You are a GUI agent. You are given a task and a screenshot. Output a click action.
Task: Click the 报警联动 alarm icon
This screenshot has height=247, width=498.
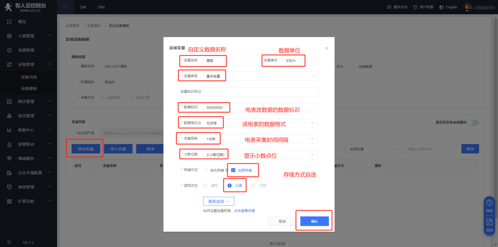[x=9, y=144]
